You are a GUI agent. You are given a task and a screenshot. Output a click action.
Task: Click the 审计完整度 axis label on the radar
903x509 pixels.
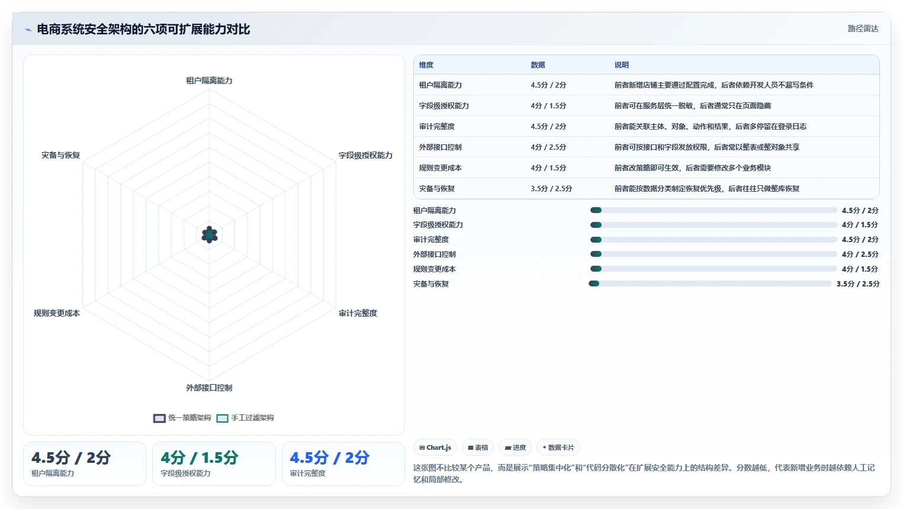(x=358, y=313)
